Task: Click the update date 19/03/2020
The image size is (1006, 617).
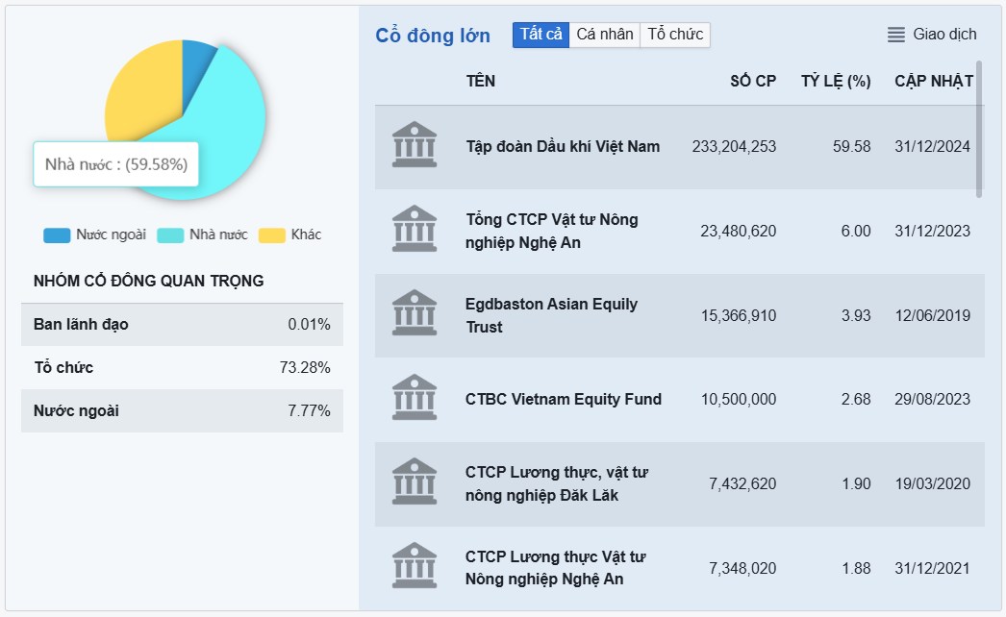Action: click(x=932, y=483)
